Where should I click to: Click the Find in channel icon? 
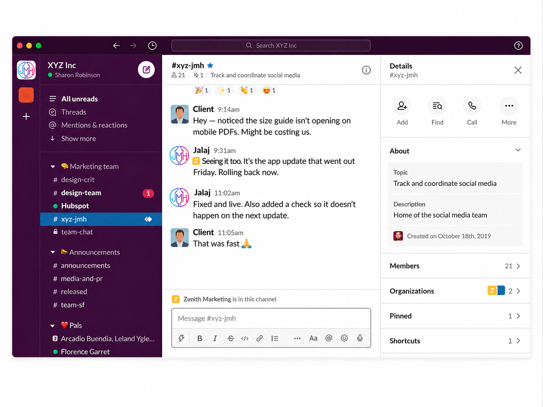coord(437,106)
